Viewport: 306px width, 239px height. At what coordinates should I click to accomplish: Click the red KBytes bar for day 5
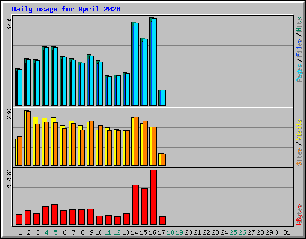coord(54,215)
